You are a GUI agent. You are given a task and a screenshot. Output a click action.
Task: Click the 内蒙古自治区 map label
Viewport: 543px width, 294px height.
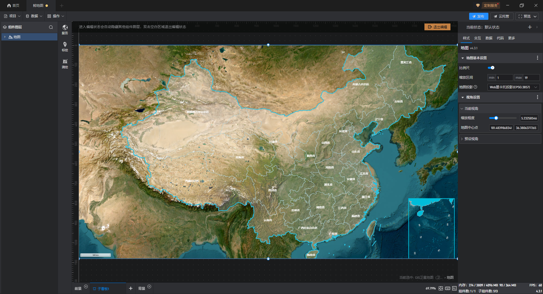point(361,84)
